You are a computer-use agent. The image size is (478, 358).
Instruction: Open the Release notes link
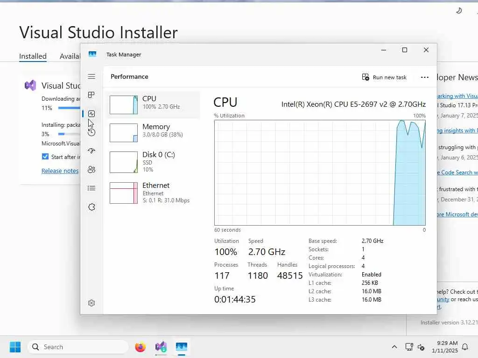(x=60, y=171)
